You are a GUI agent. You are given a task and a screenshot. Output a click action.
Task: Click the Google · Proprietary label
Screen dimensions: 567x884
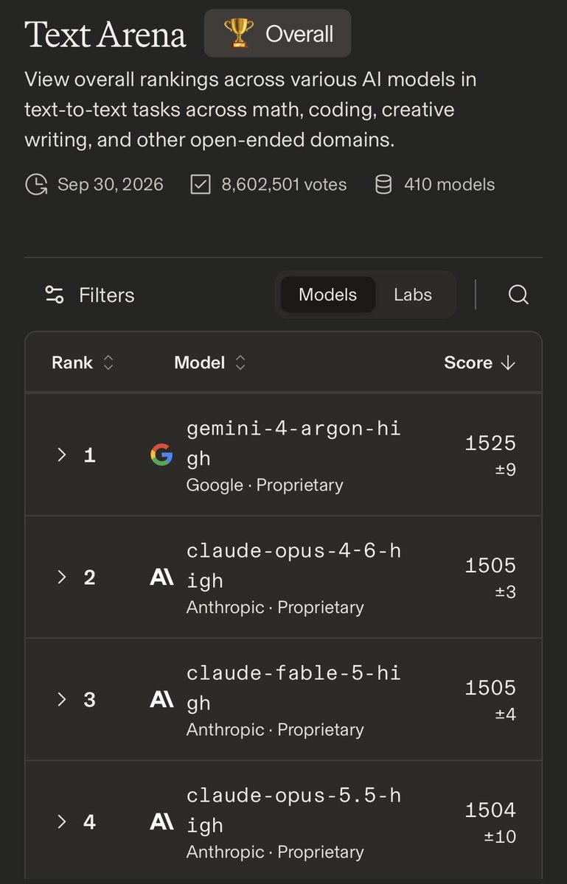coord(265,485)
